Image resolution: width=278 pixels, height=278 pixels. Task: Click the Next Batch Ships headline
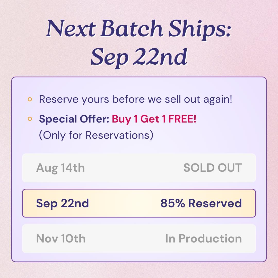[x=139, y=29]
